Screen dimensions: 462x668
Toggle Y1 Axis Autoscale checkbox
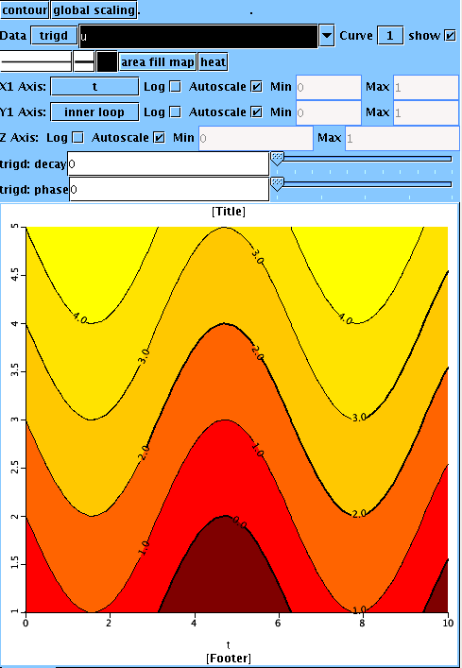(x=256, y=112)
